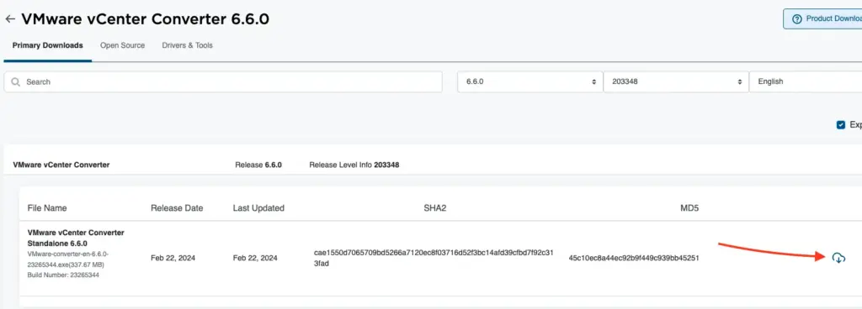Click the SHA2 column header
The width and height of the screenshot is (862, 309).
coord(434,208)
